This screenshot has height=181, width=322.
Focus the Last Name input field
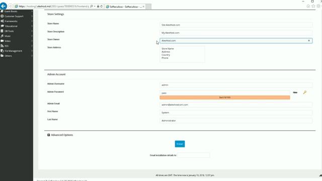pyautogui.click(x=236, y=121)
